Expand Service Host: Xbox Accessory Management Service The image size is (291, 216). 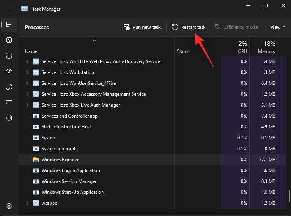(x=27, y=94)
